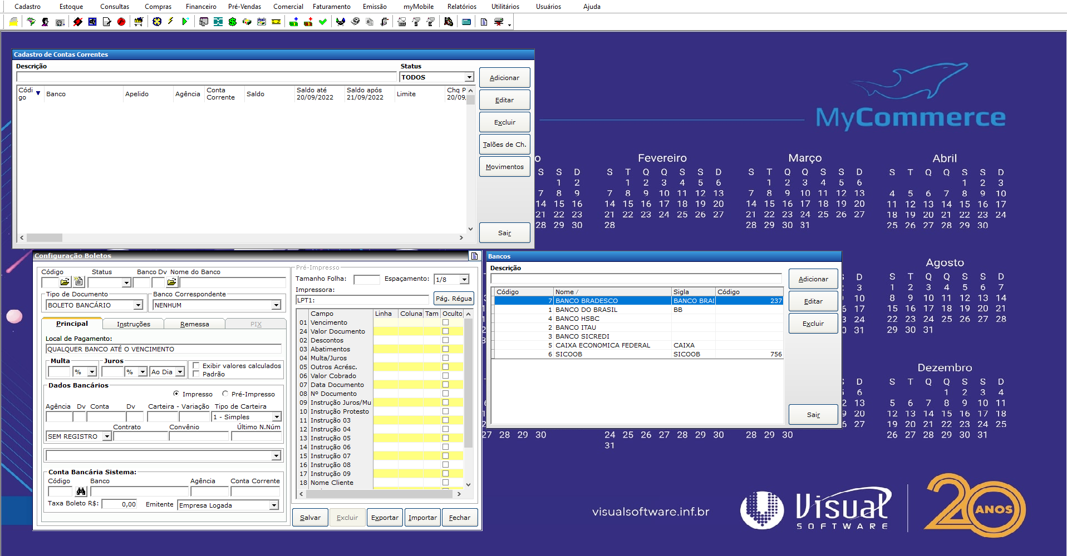The height and width of the screenshot is (556, 1067).
Task: Switch to the Remessa tab
Action: [195, 324]
